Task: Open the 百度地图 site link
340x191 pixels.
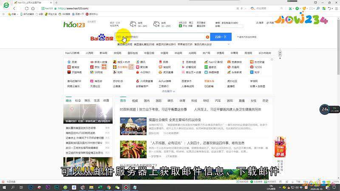Action: (x=189, y=62)
